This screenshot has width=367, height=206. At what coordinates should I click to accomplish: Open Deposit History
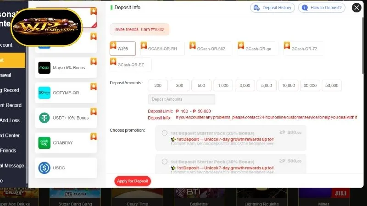click(272, 8)
